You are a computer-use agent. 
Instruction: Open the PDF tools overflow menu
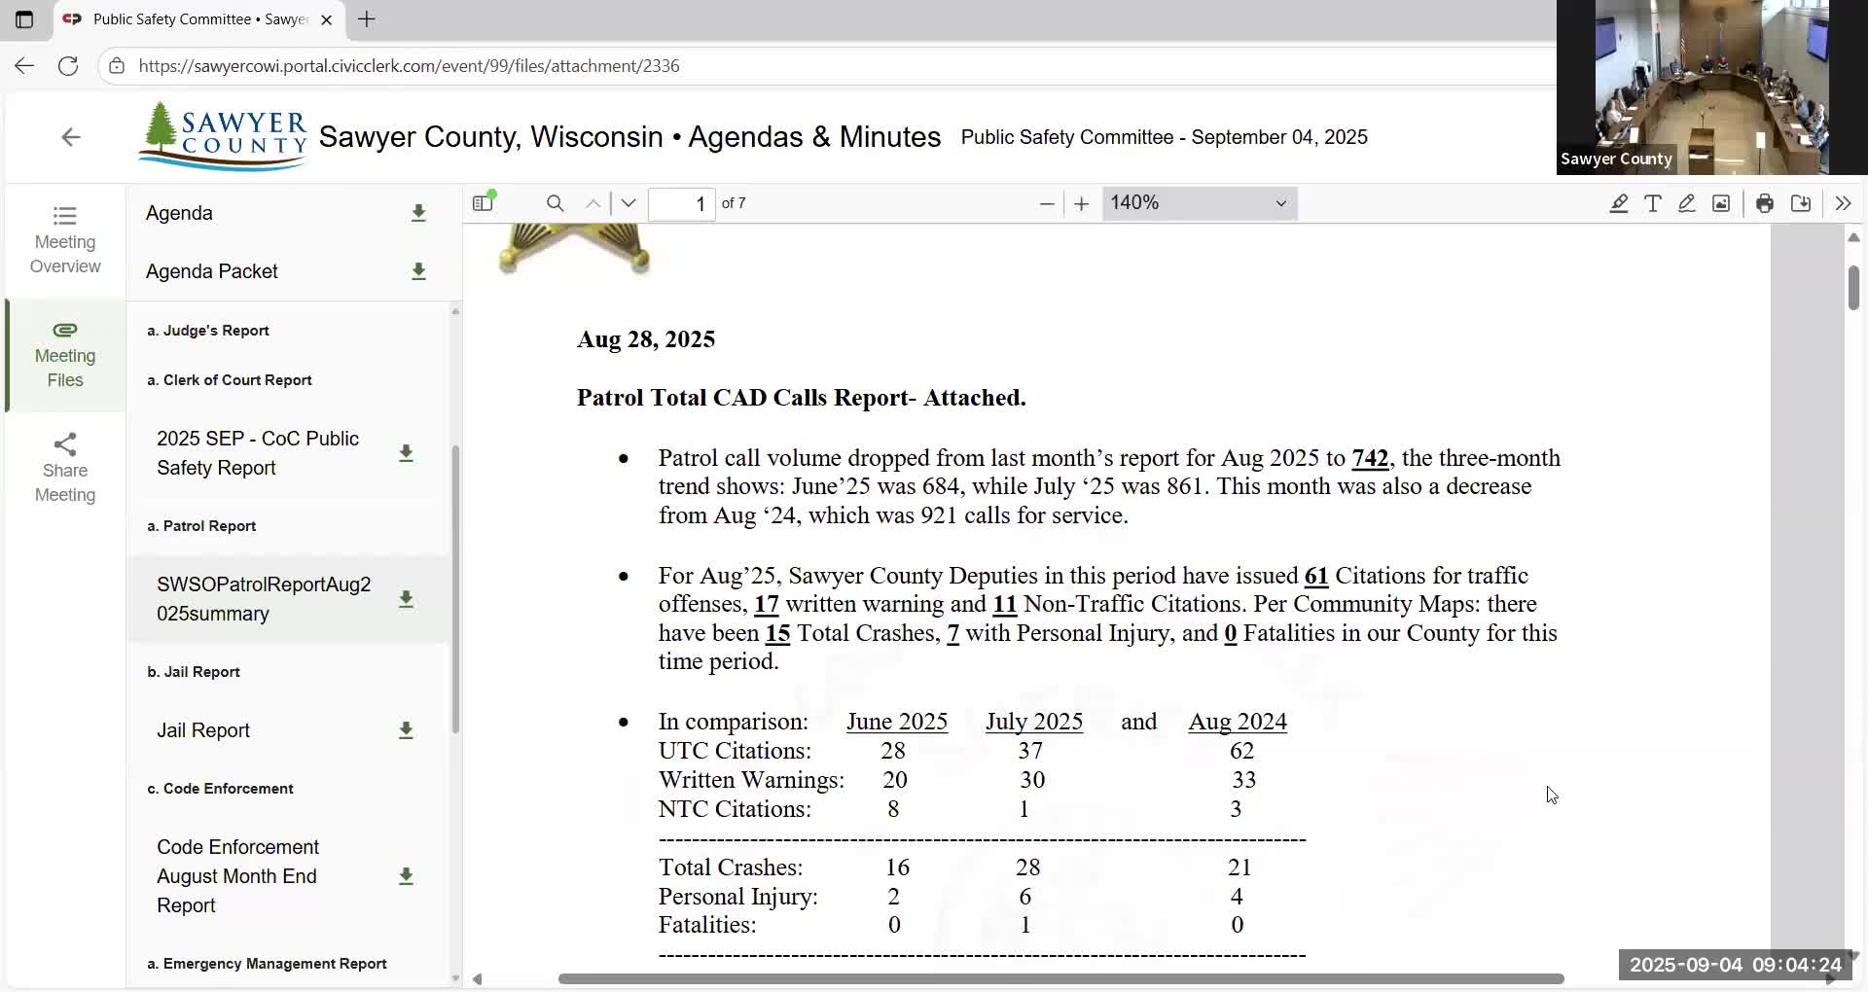1843,203
